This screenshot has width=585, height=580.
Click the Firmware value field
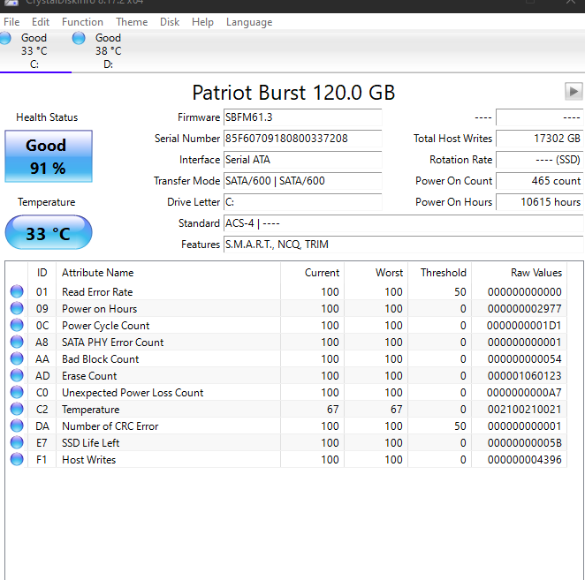tap(302, 117)
